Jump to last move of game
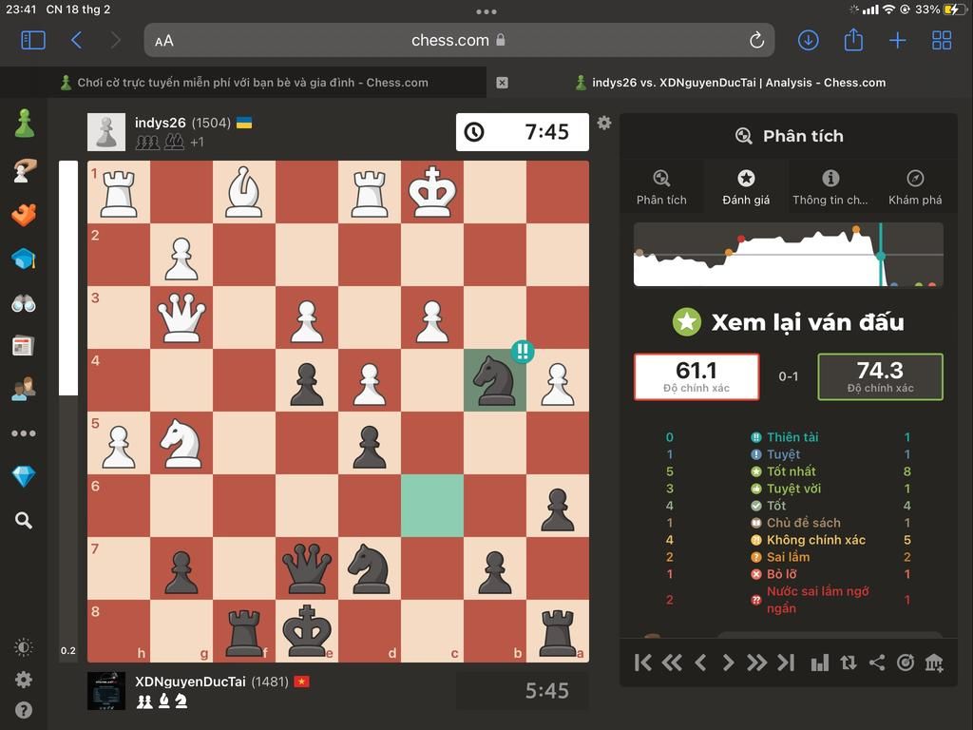The image size is (973, 730). click(786, 663)
